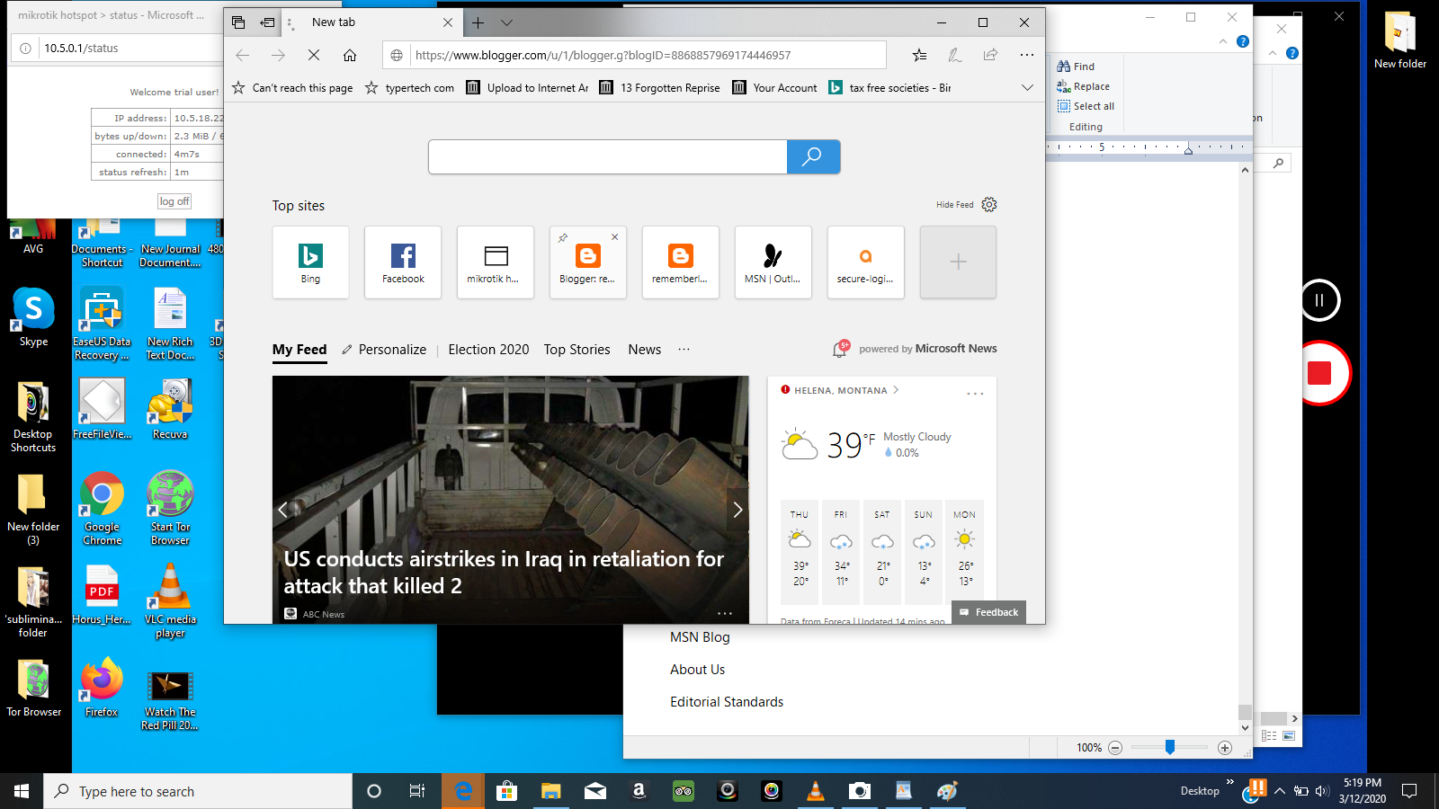Zoom out in the Word status bar
Image resolution: width=1439 pixels, height=809 pixels.
(x=1115, y=748)
